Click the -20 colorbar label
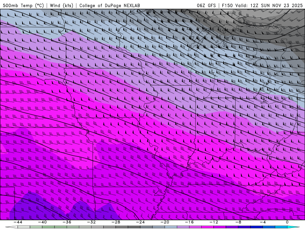The image size is (305, 229). coord(165,222)
